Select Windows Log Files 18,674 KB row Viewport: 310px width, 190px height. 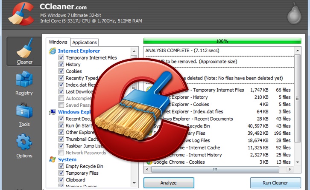pyautogui.click(x=218, y=140)
